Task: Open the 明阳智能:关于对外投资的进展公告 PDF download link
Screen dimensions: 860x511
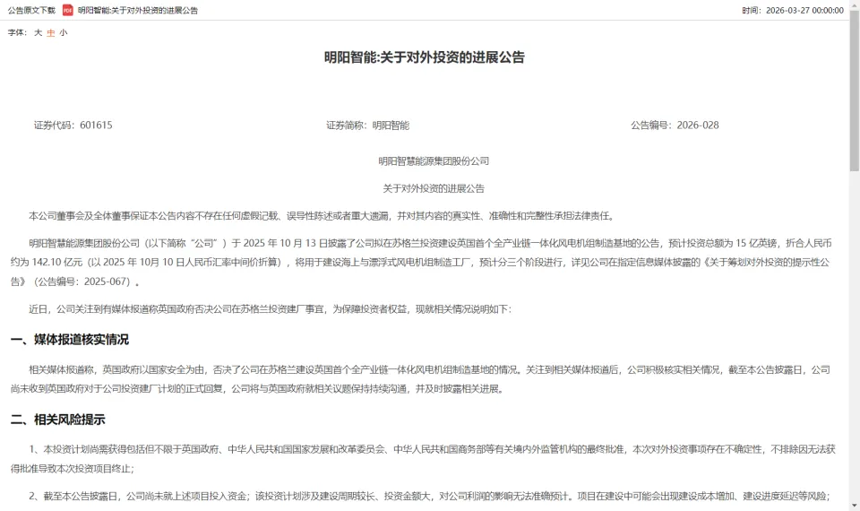Action: [x=138, y=11]
